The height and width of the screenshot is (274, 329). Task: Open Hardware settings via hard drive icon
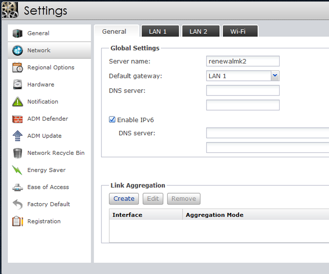click(x=17, y=84)
